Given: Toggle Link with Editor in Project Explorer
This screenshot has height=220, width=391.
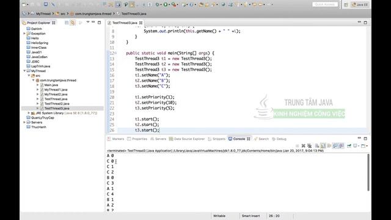Looking at the screenshot, I should tap(73, 23).
